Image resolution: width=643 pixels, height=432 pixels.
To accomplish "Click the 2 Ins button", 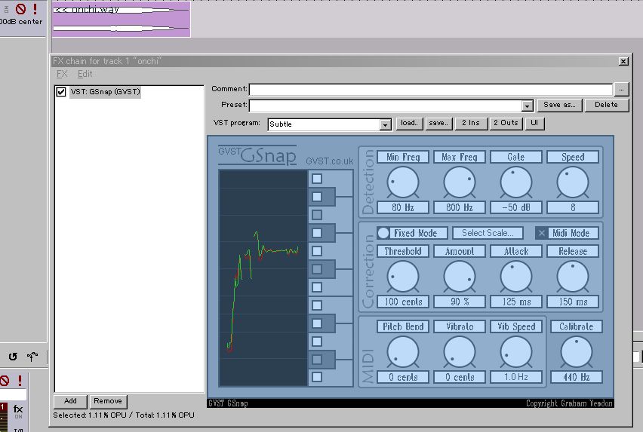I will point(471,123).
